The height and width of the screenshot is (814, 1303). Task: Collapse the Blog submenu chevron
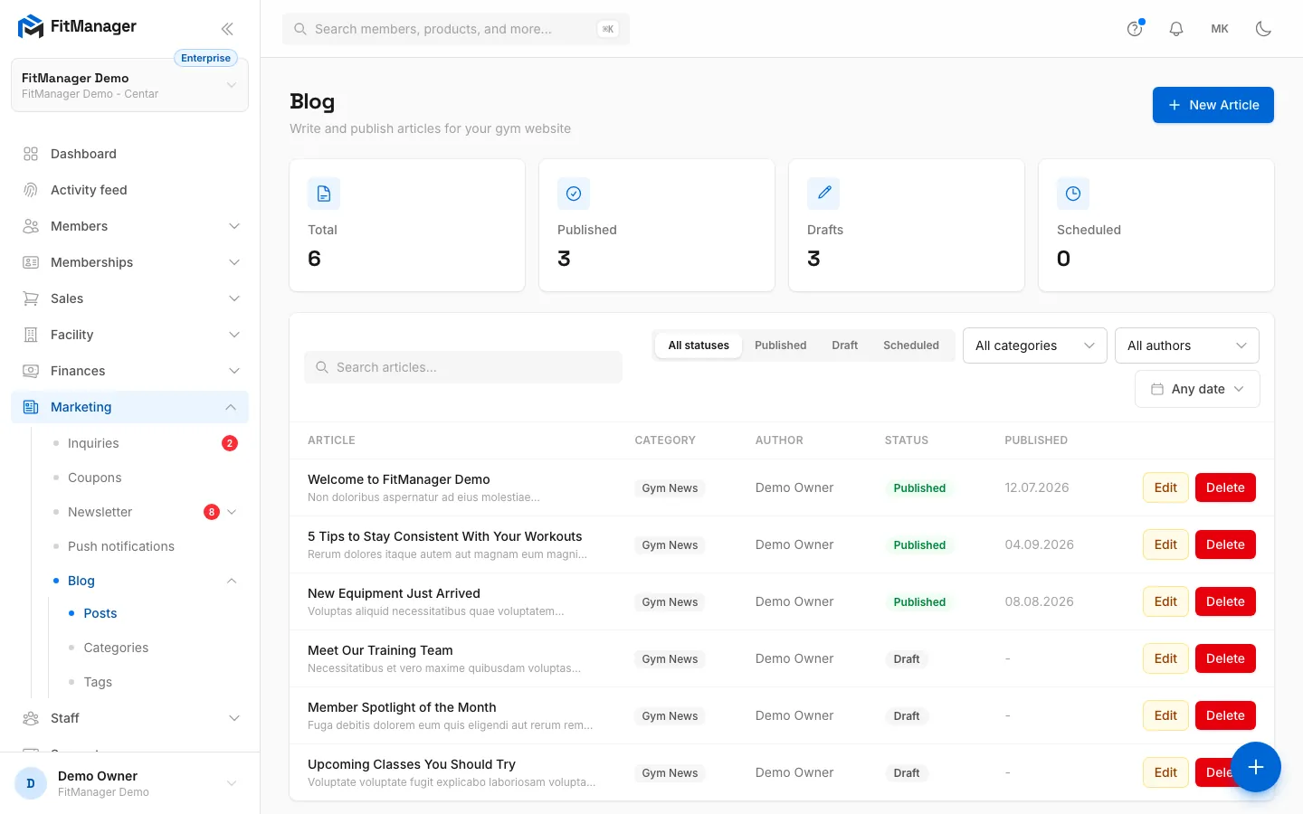click(232, 581)
